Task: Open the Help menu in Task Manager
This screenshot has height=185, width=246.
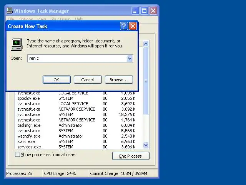Action: [x=79, y=19]
